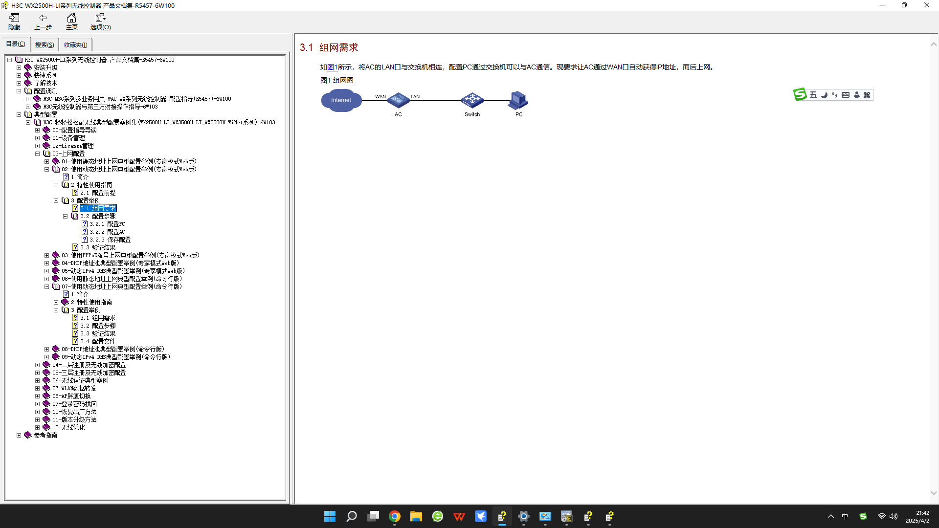Viewport: 939px width, 528px height.
Task: Open the 3.4 配置文件 topic
Action: click(98, 341)
